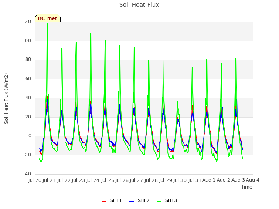
Task: Click the Jul 25 x-axis tick label
Action: pos(107,180)
